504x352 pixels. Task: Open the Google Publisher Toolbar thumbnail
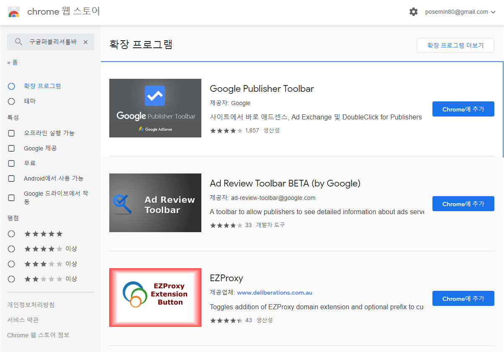click(x=155, y=108)
